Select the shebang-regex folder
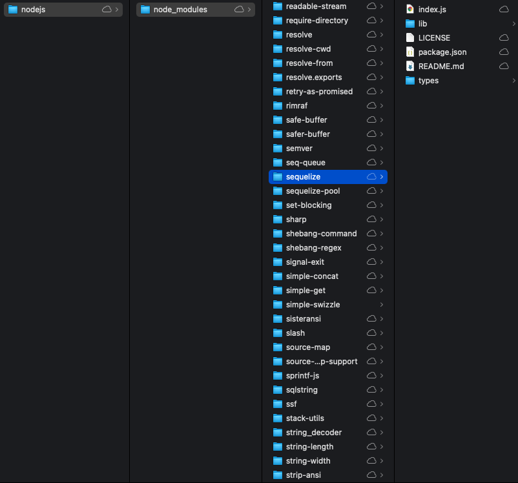 coord(328,248)
